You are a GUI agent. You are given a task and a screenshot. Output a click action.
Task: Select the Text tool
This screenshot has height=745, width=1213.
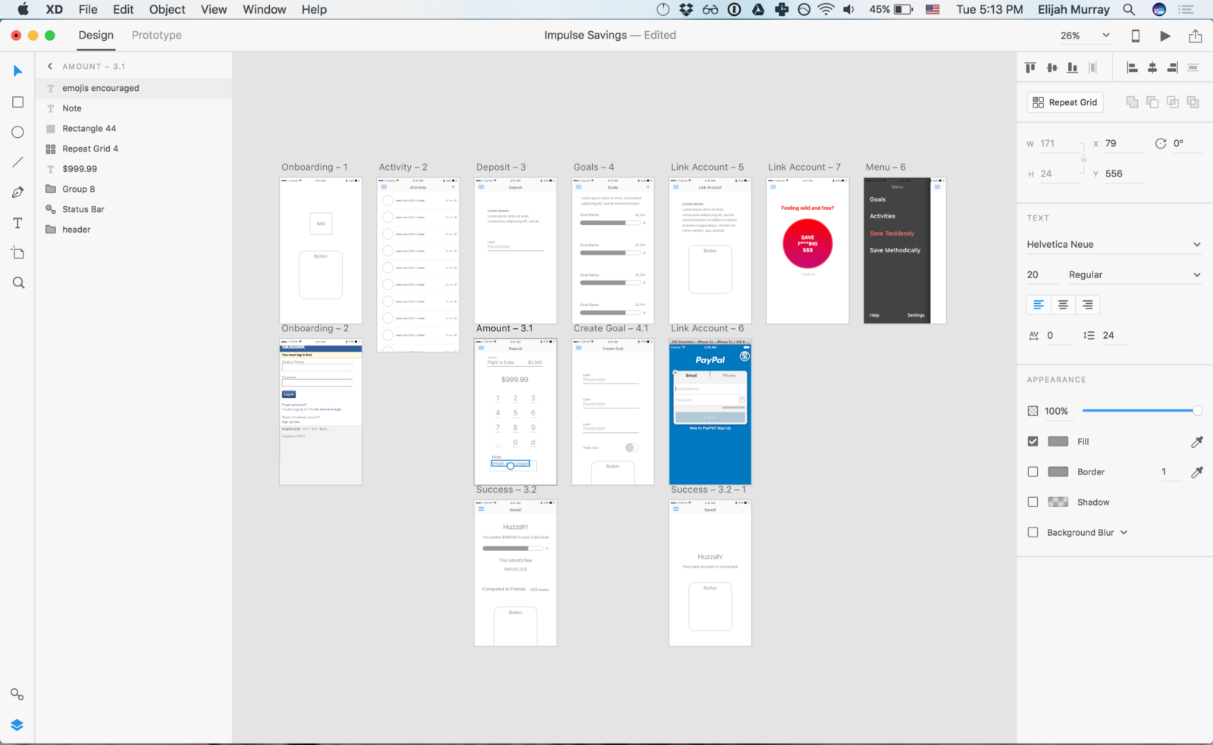(x=18, y=223)
